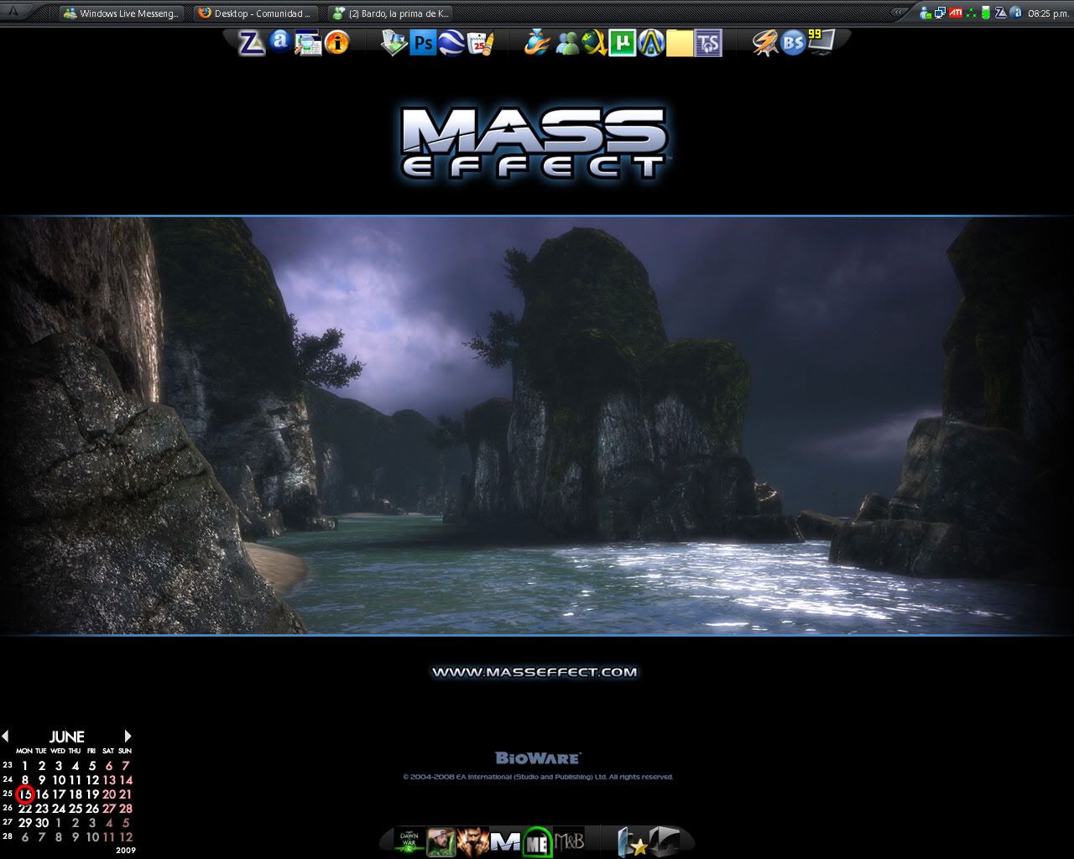Go to previous month in the calendar

pyautogui.click(x=5, y=737)
